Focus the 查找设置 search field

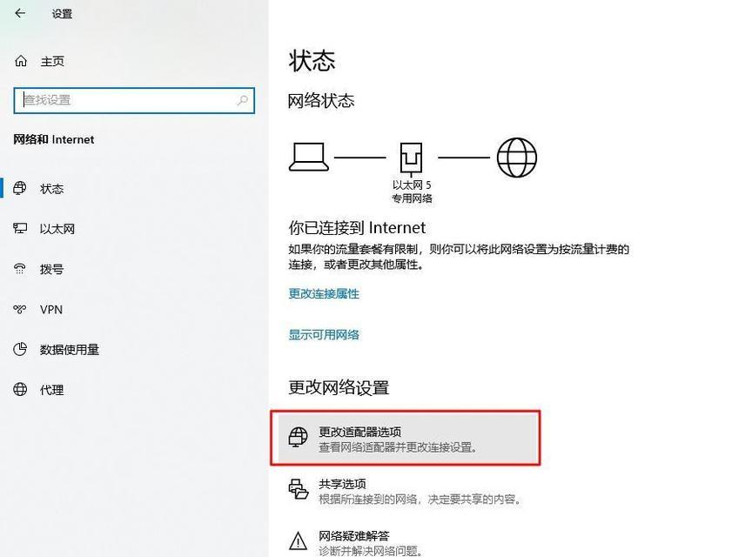(x=134, y=100)
